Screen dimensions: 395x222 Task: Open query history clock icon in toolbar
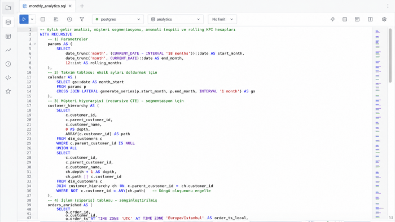[69, 19]
